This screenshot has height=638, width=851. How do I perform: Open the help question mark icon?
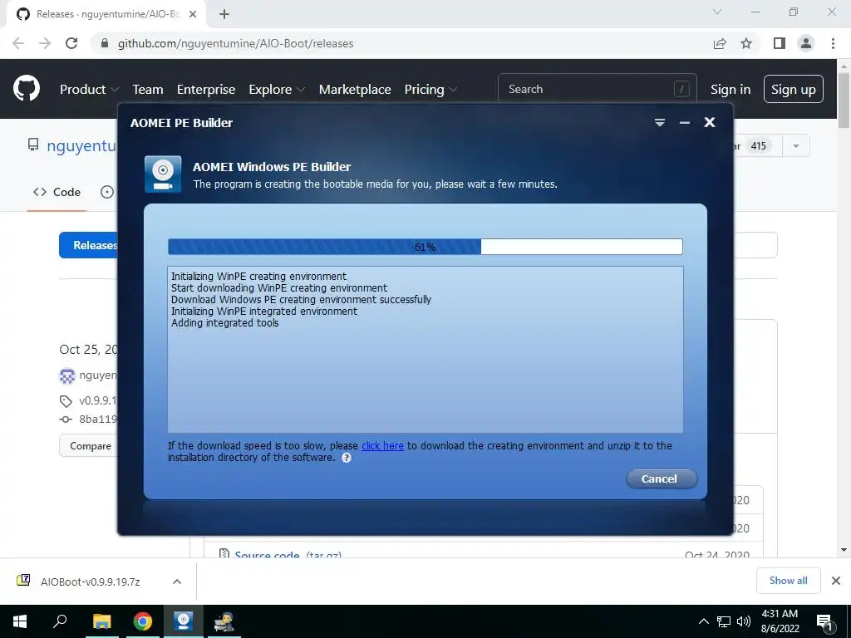point(347,458)
